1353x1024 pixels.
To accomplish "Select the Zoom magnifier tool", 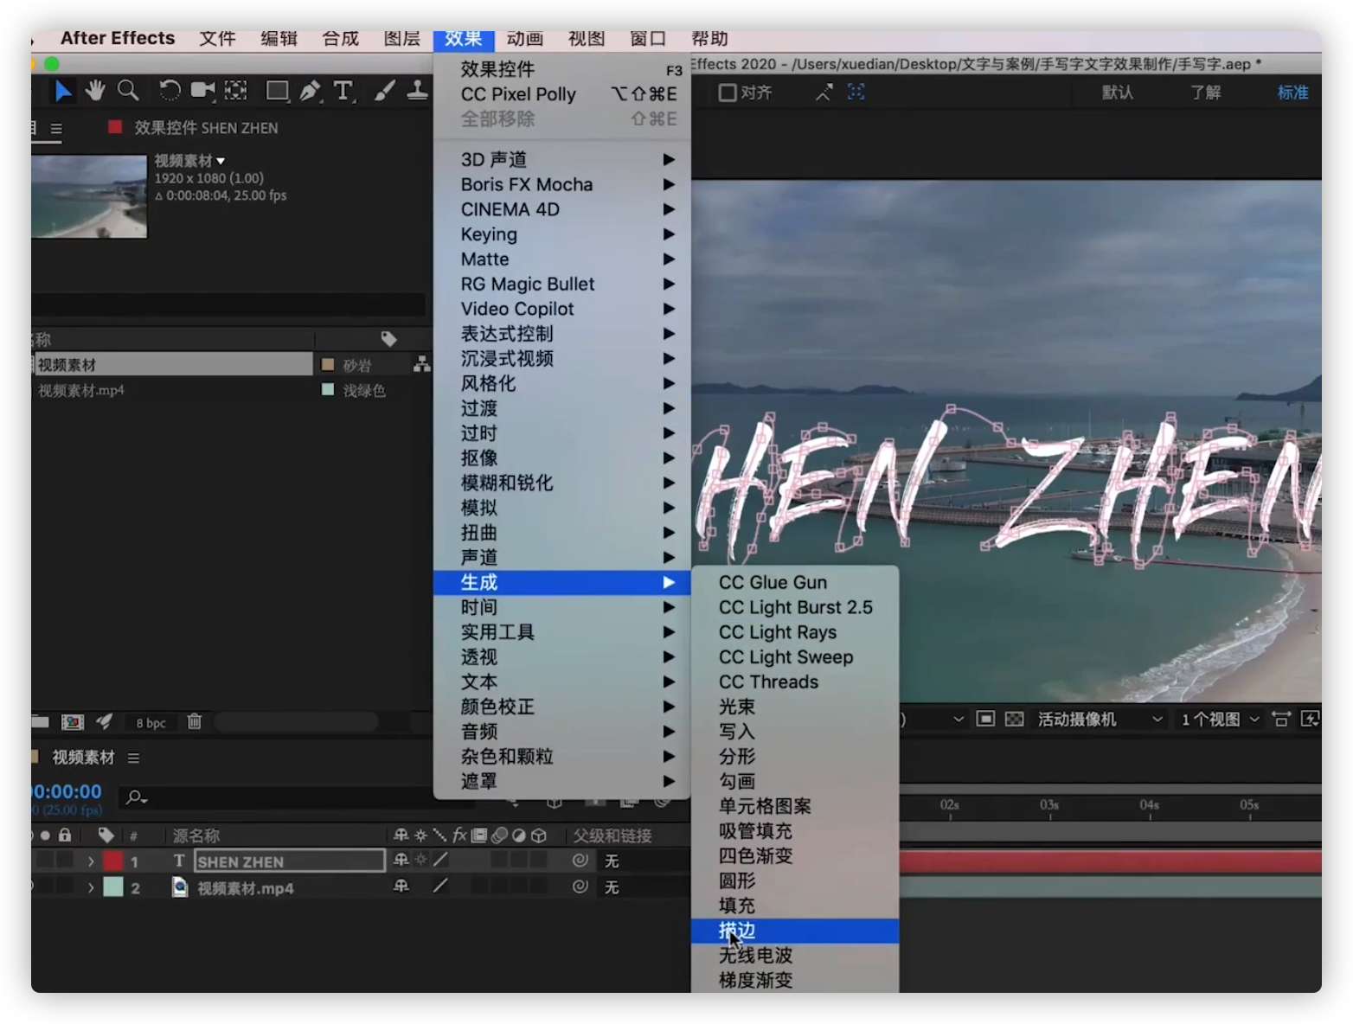I will [x=128, y=90].
